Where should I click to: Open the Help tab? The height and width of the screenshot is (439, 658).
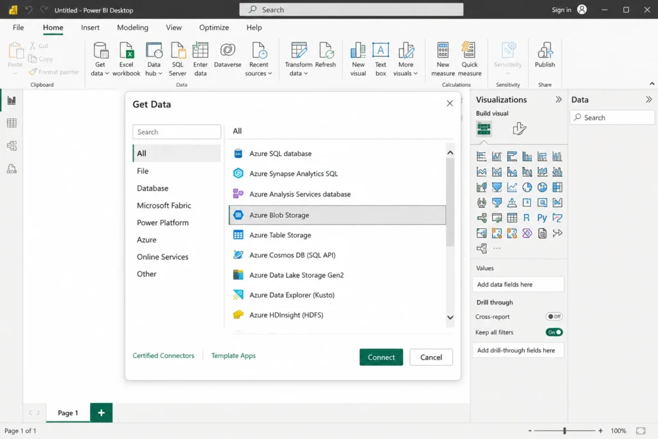[254, 27]
